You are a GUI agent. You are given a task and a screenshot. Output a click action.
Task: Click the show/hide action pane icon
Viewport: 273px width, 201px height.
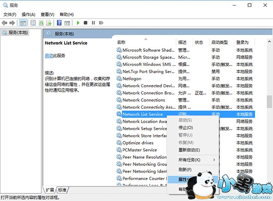(67, 23)
